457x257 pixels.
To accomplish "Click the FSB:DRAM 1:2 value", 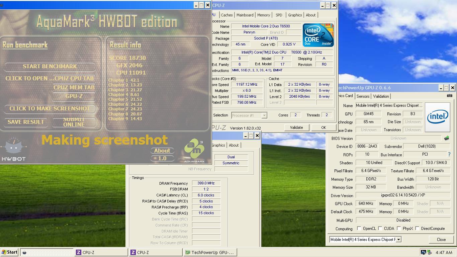I will [206, 189].
